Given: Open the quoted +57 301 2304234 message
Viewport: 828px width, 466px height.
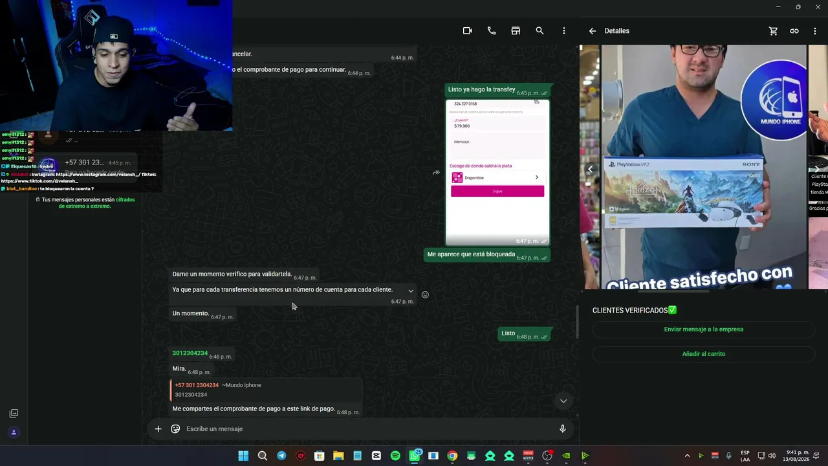Looking at the screenshot, I should (266, 390).
